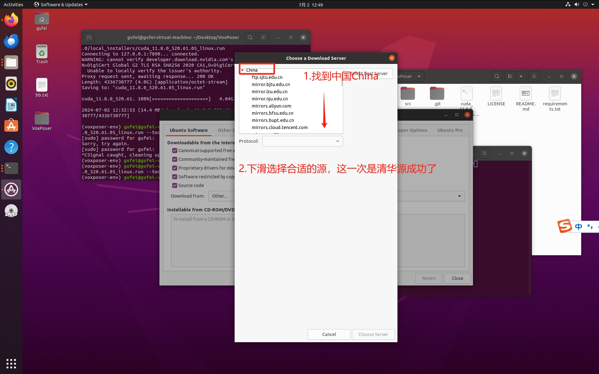The width and height of the screenshot is (599, 374).
Task: Toggle Software restricted by copyright checkbox
Action: tap(175, 177)
